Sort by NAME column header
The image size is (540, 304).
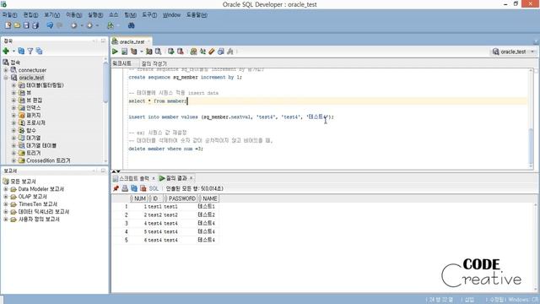[x=208, y=198]
